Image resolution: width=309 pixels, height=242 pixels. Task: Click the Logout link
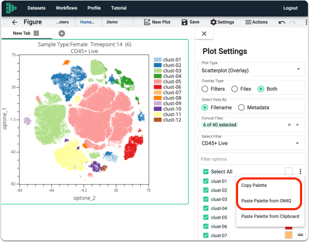[290, 8]
